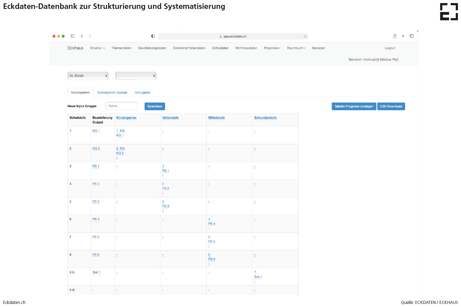Expand the Struktur menu
This screenshot has height=307, width=461.
97,48
